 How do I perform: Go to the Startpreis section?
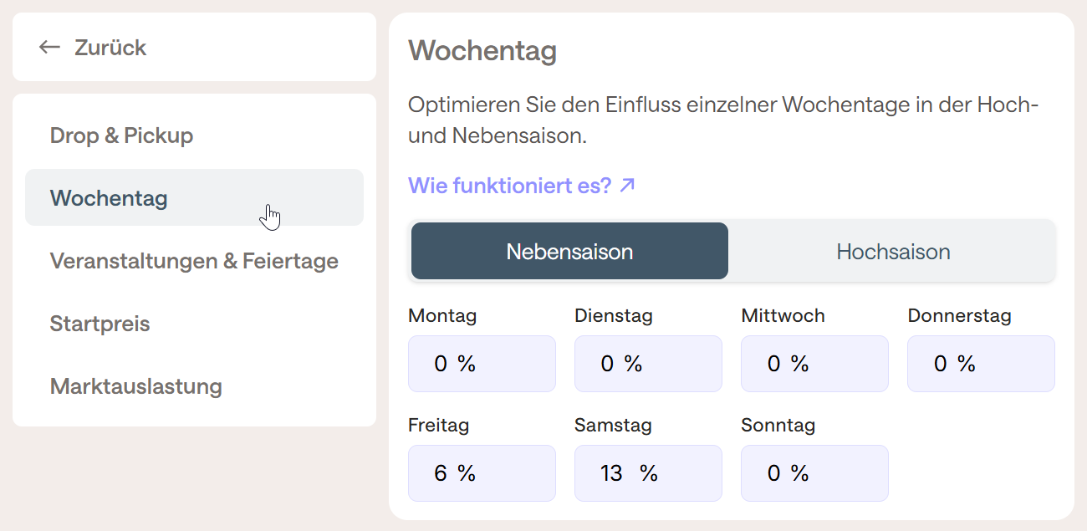tap(100, 324)
